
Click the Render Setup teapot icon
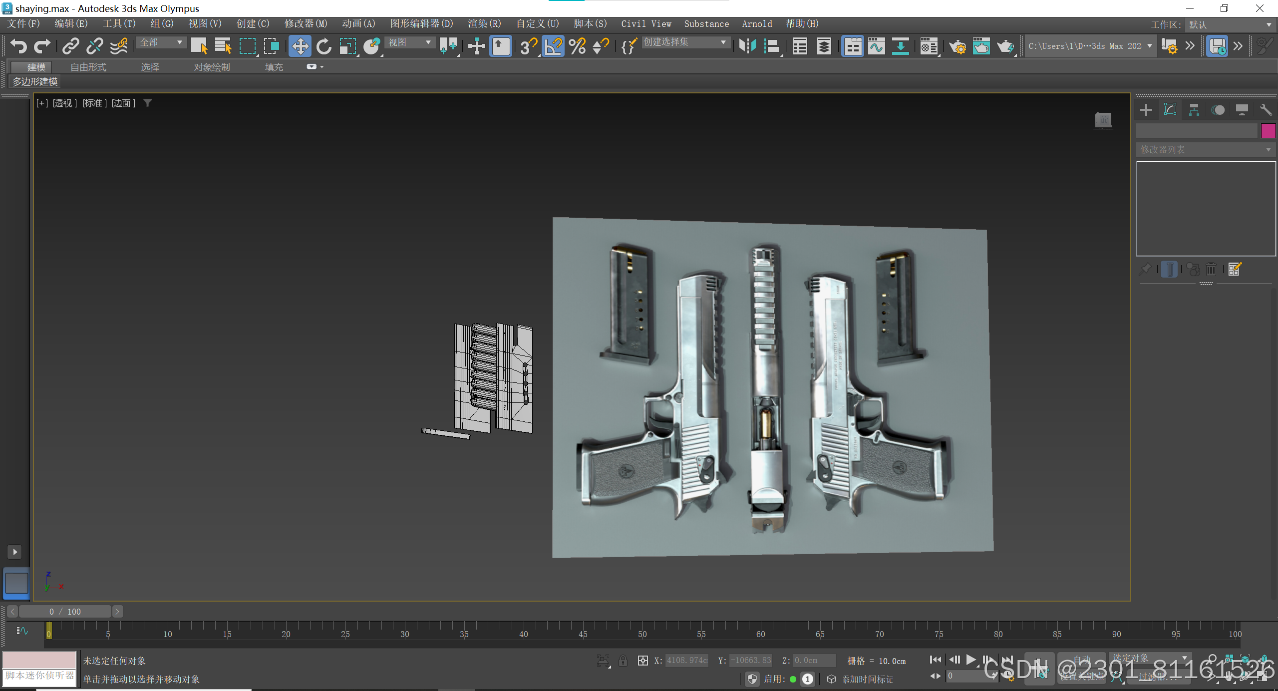957,46
